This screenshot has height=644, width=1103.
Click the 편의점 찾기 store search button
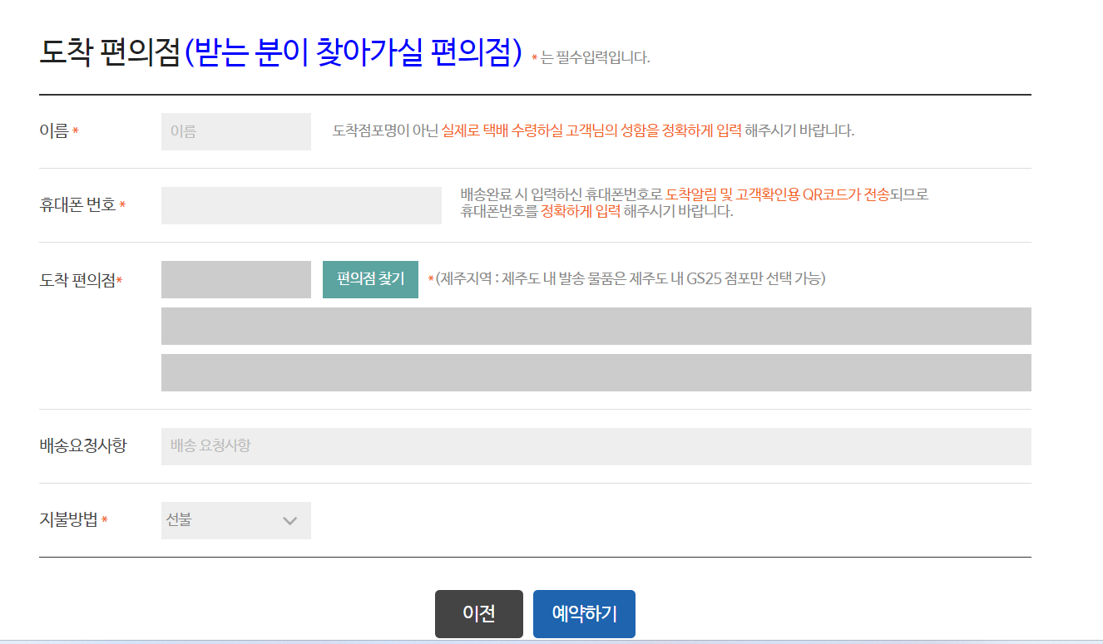(x=369, y=279)
